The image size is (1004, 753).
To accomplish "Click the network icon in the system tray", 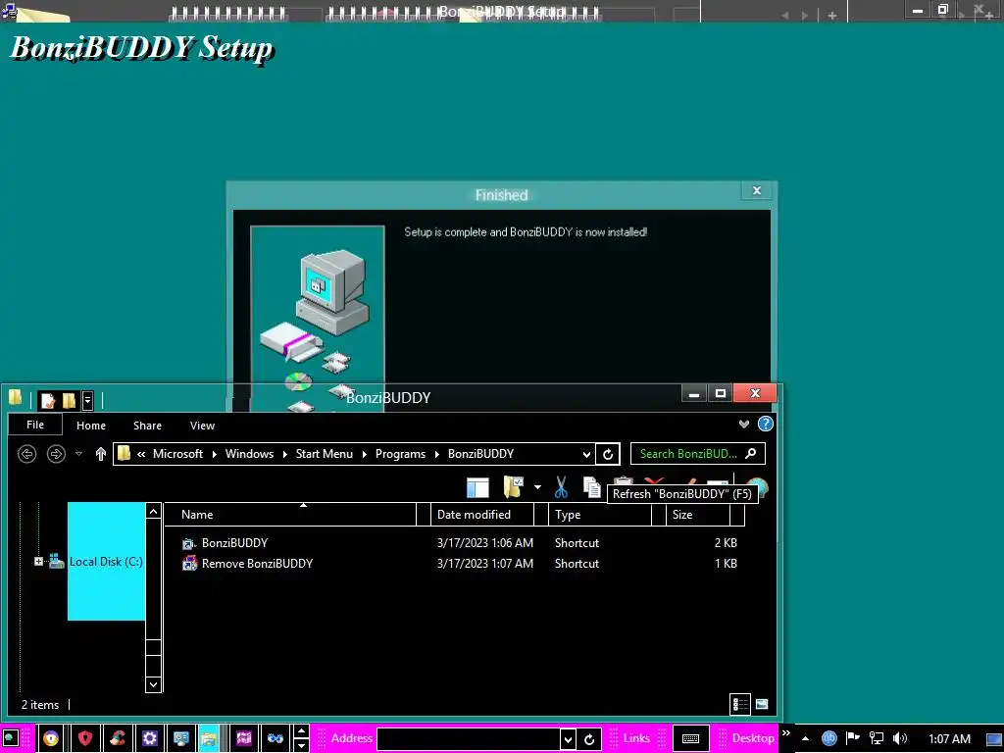I will 876,738.
